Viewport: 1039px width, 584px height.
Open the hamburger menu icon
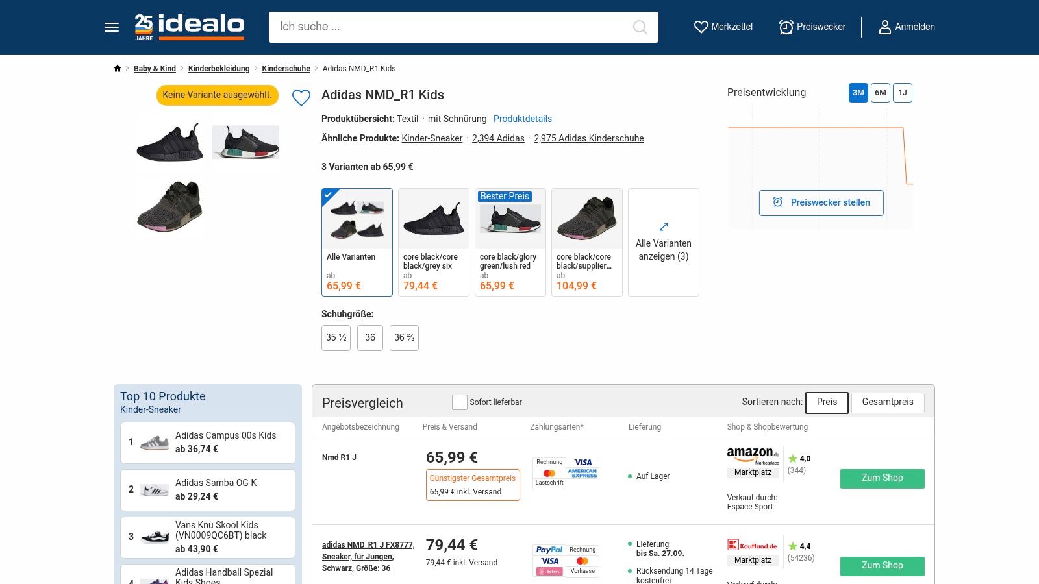click(x=112, y=27)
